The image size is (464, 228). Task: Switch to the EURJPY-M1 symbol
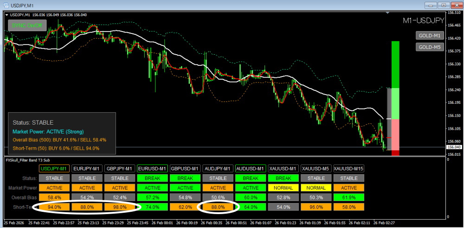(87, 168)
